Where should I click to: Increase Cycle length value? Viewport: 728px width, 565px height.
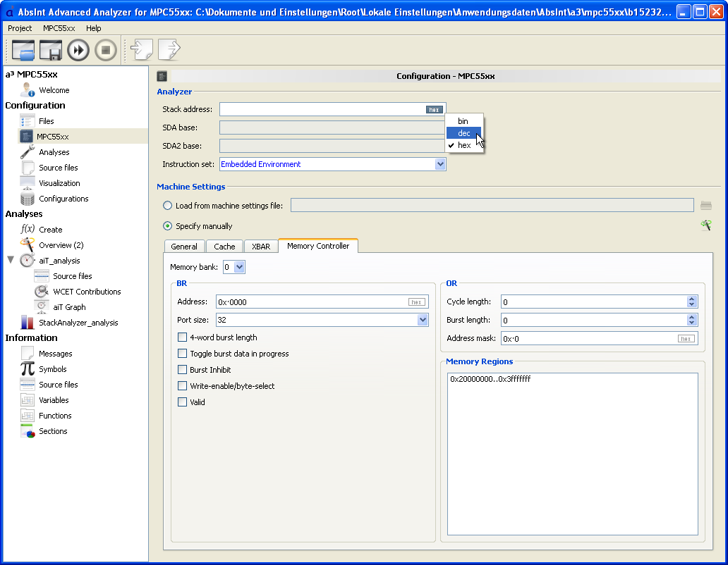692,299
